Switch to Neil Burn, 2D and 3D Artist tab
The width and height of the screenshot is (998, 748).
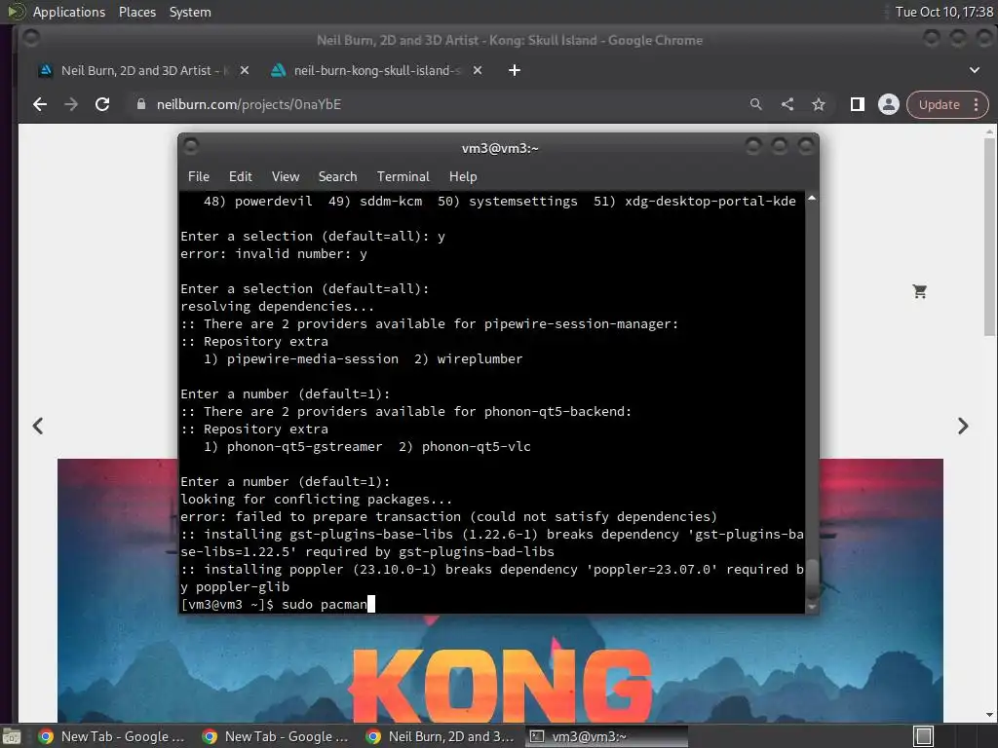[x=144, y=70]
